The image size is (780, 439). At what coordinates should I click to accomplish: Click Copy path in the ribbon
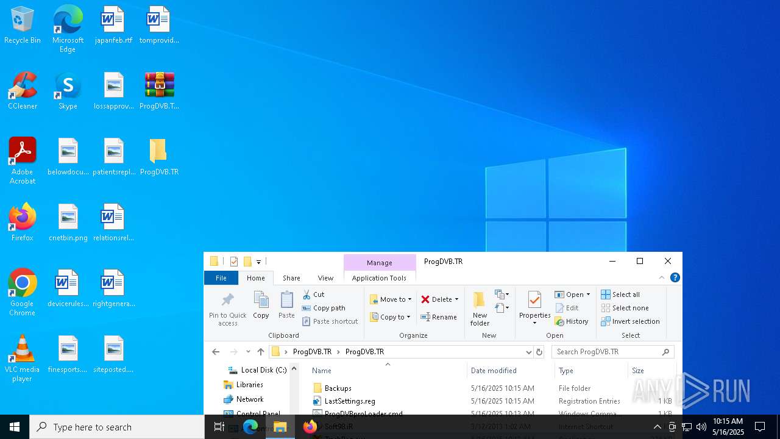(x=324, y=308)
